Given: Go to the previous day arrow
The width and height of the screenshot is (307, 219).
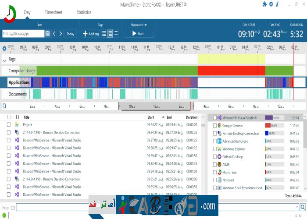Looking at the screenshot, I should 54,34.
